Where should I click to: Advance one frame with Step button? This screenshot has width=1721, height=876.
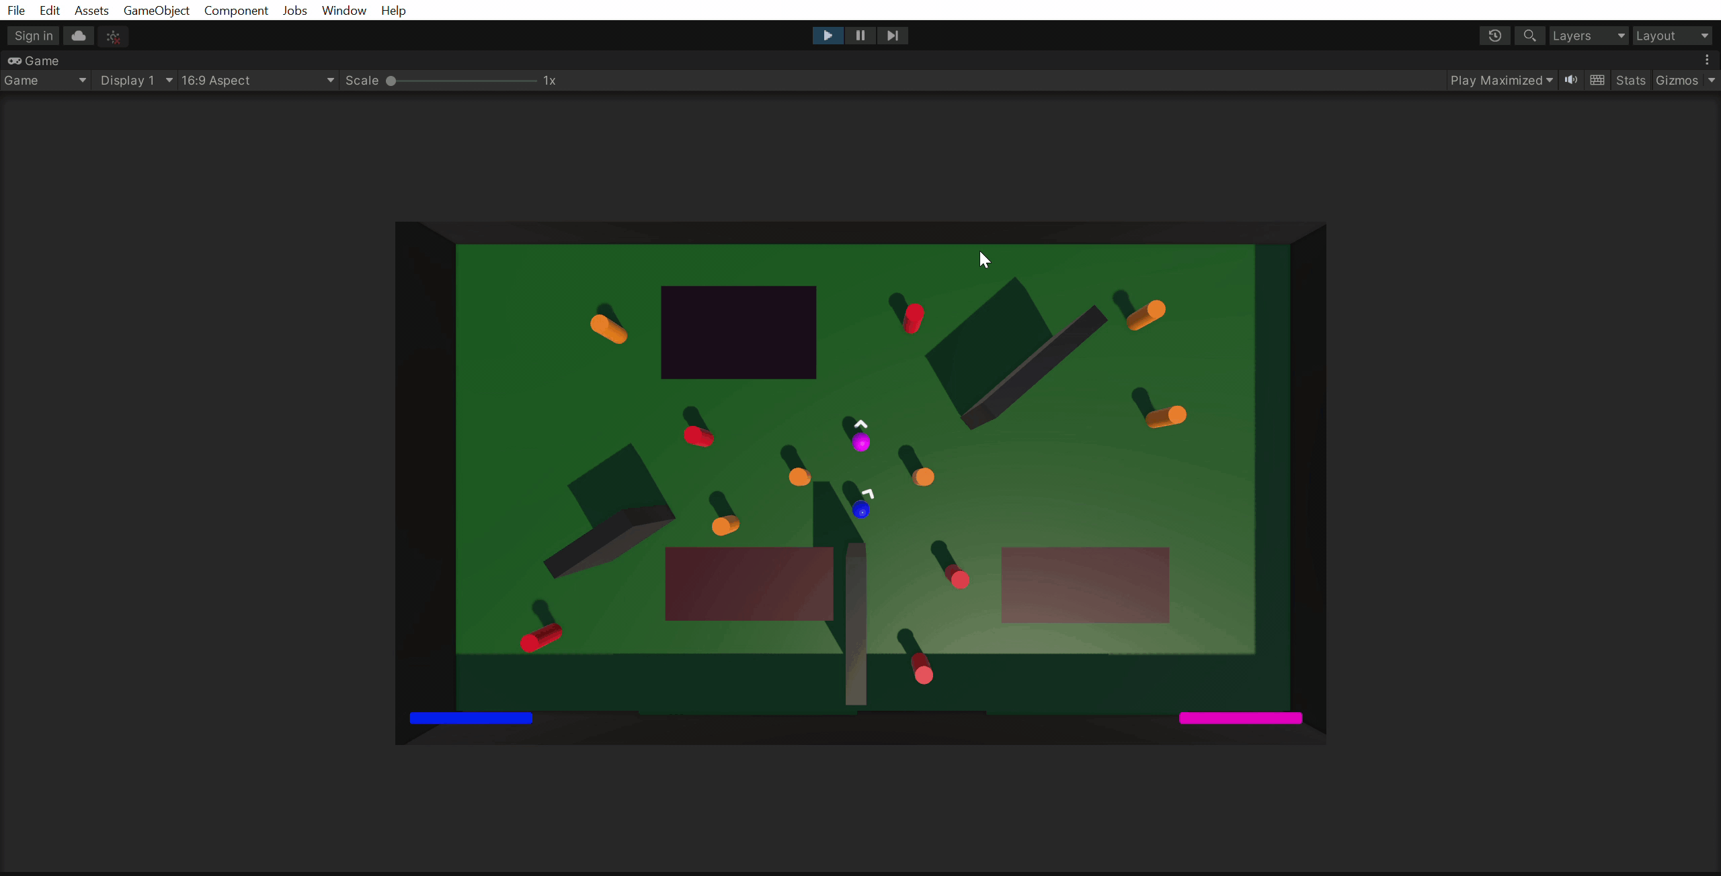pos(892,36)
